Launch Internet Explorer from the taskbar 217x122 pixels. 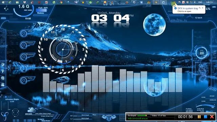tap(10, 2)
